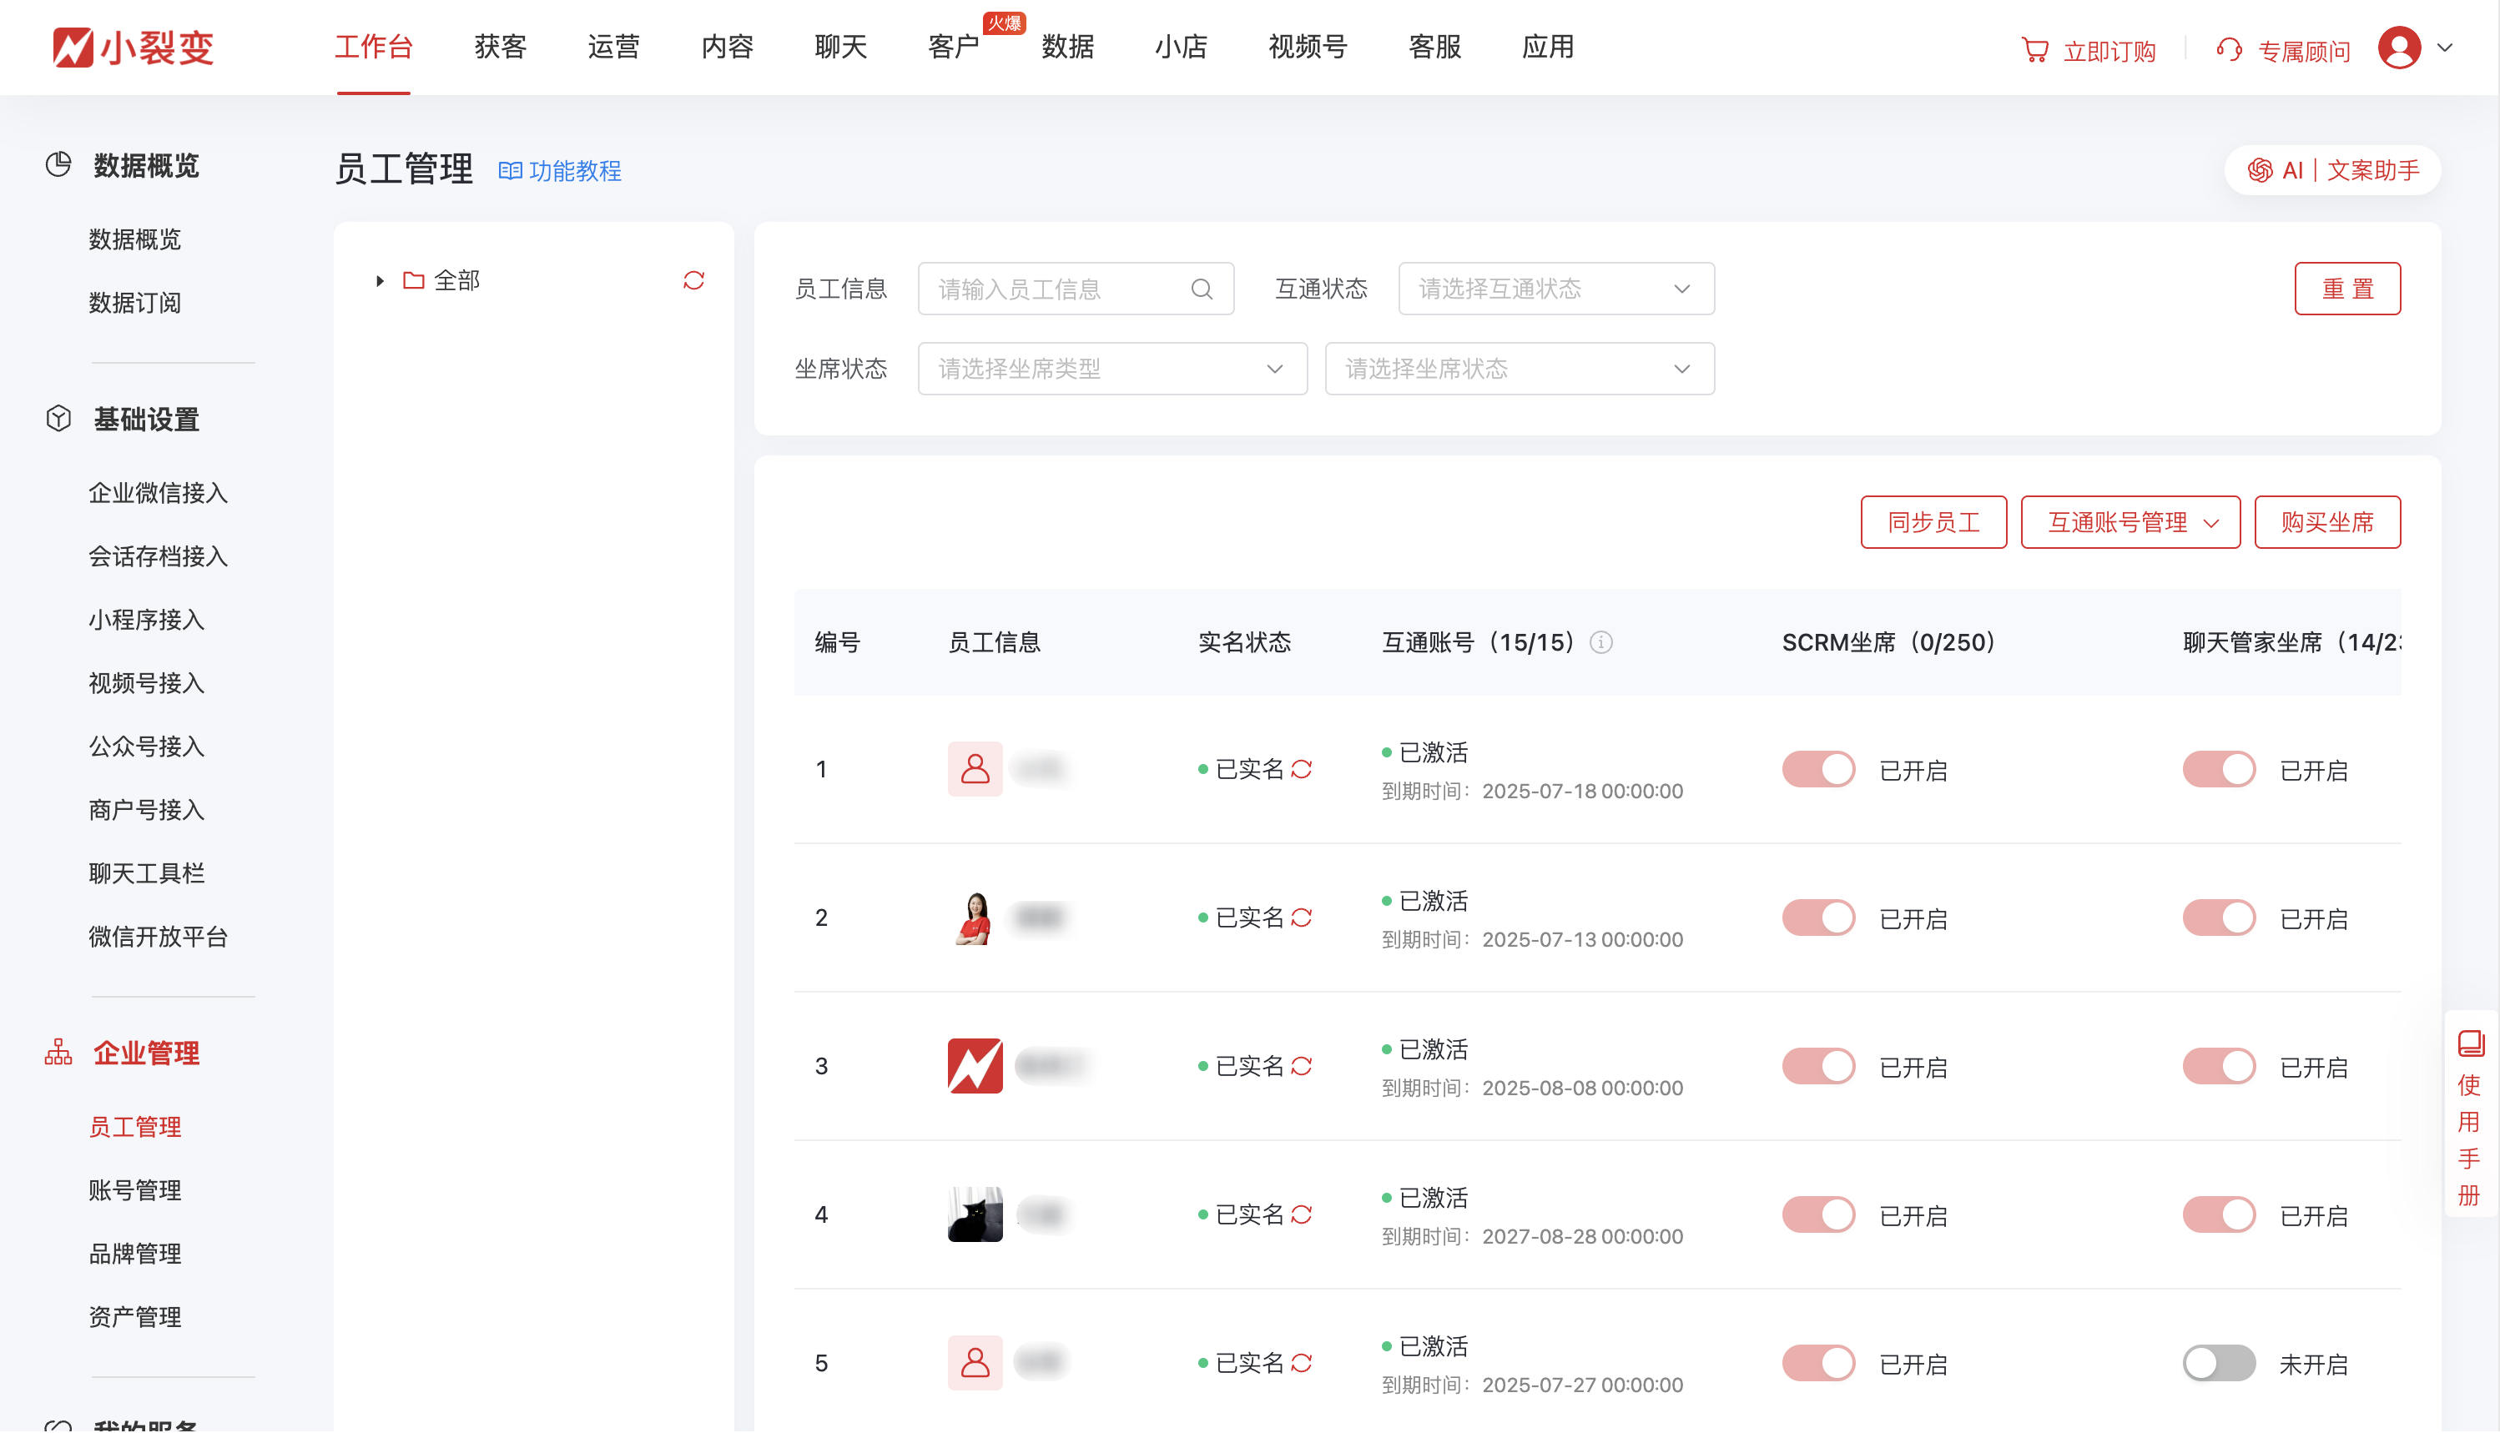
Task: Toggle 聊天管家坐席 switch for employee 2
Action: (x=2219, y=918)
